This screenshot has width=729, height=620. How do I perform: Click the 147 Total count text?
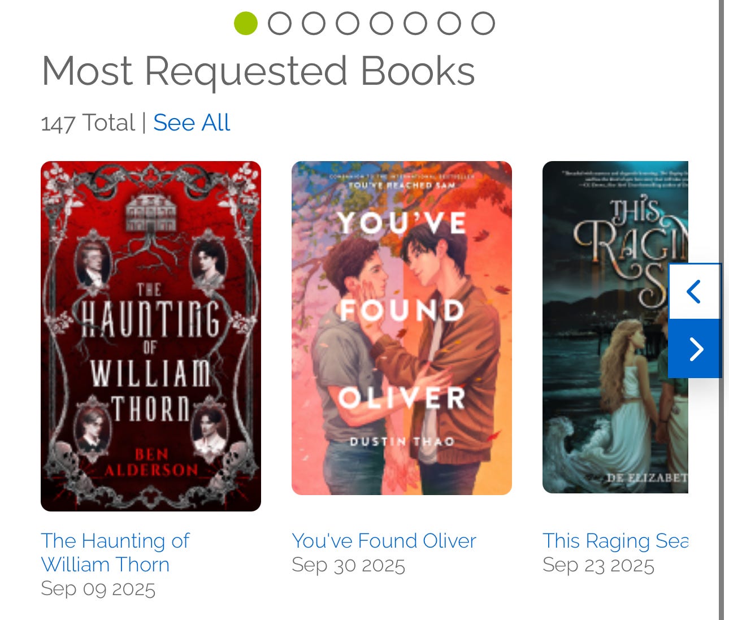(88, 123)
